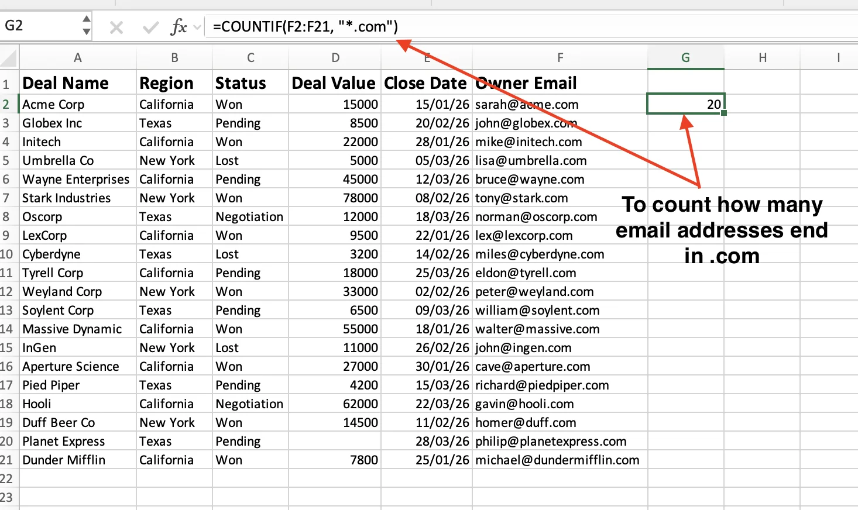Viewport: 858px width, 510px height.
Task: Click Texas region for Soylent Corp
Action: point(174,310)
